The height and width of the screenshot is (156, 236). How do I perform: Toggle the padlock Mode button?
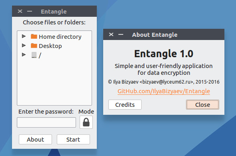click(86, 122)
